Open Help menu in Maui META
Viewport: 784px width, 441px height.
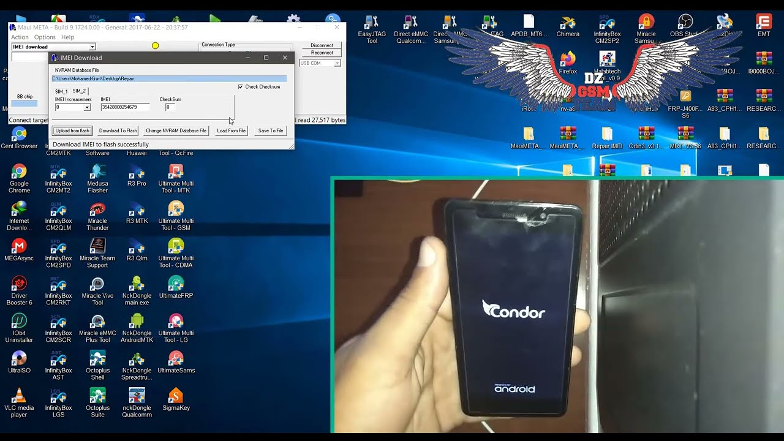pyautogui.click(x=68, y=37)
